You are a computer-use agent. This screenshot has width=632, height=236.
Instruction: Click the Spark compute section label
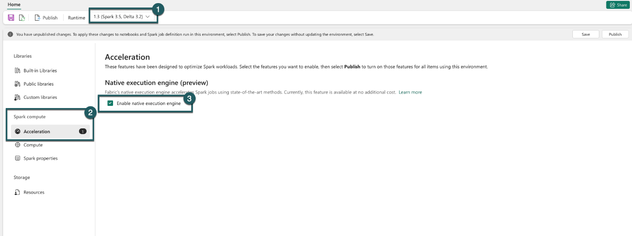coord(30,117)
